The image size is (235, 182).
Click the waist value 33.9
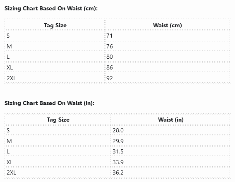point(118,162)
